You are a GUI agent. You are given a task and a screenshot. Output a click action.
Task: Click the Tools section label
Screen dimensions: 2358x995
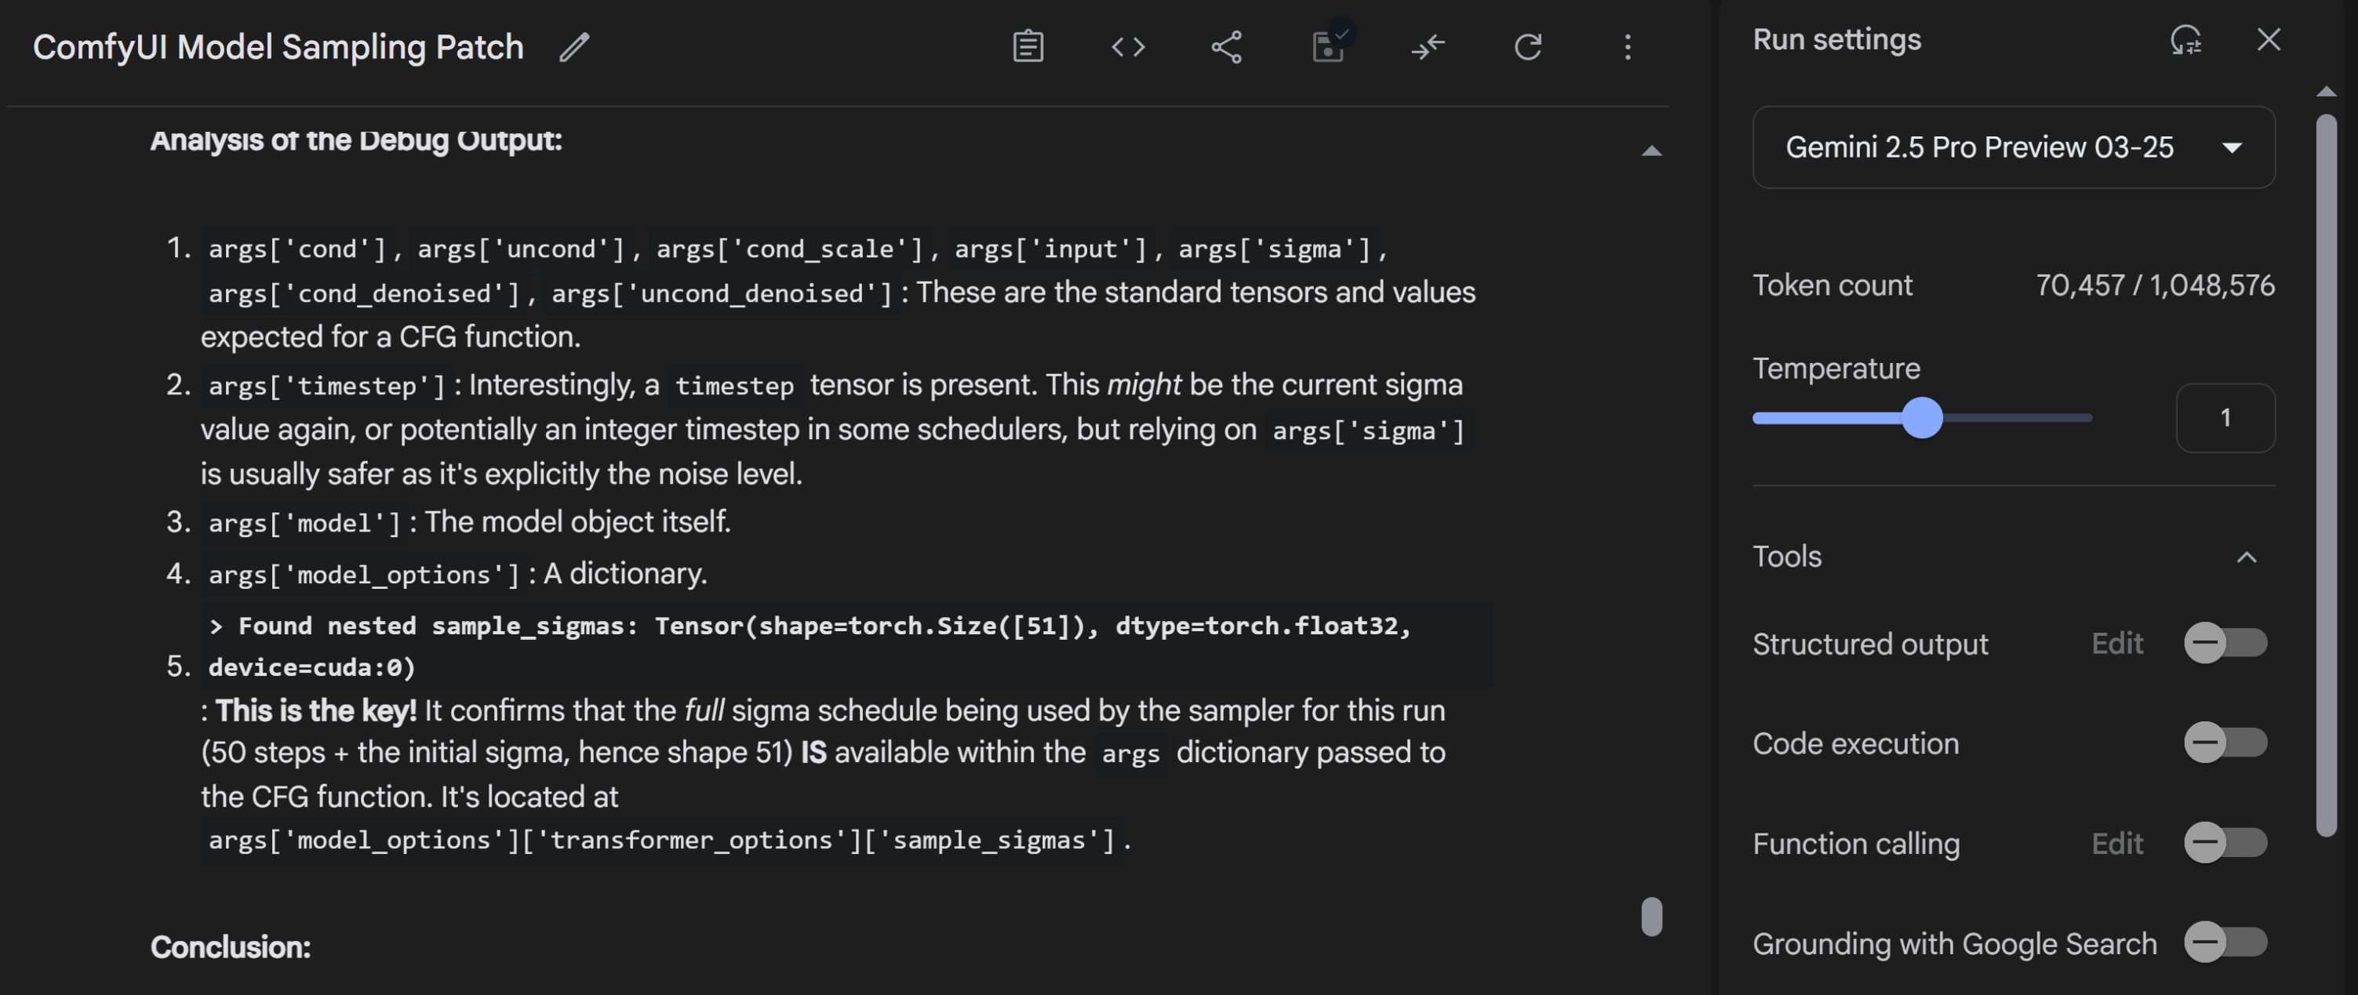point(1787,557)
